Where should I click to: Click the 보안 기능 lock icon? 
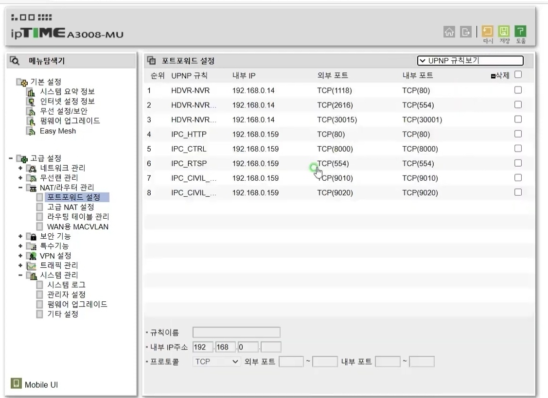pyautogui.click(x=32, y=237)
